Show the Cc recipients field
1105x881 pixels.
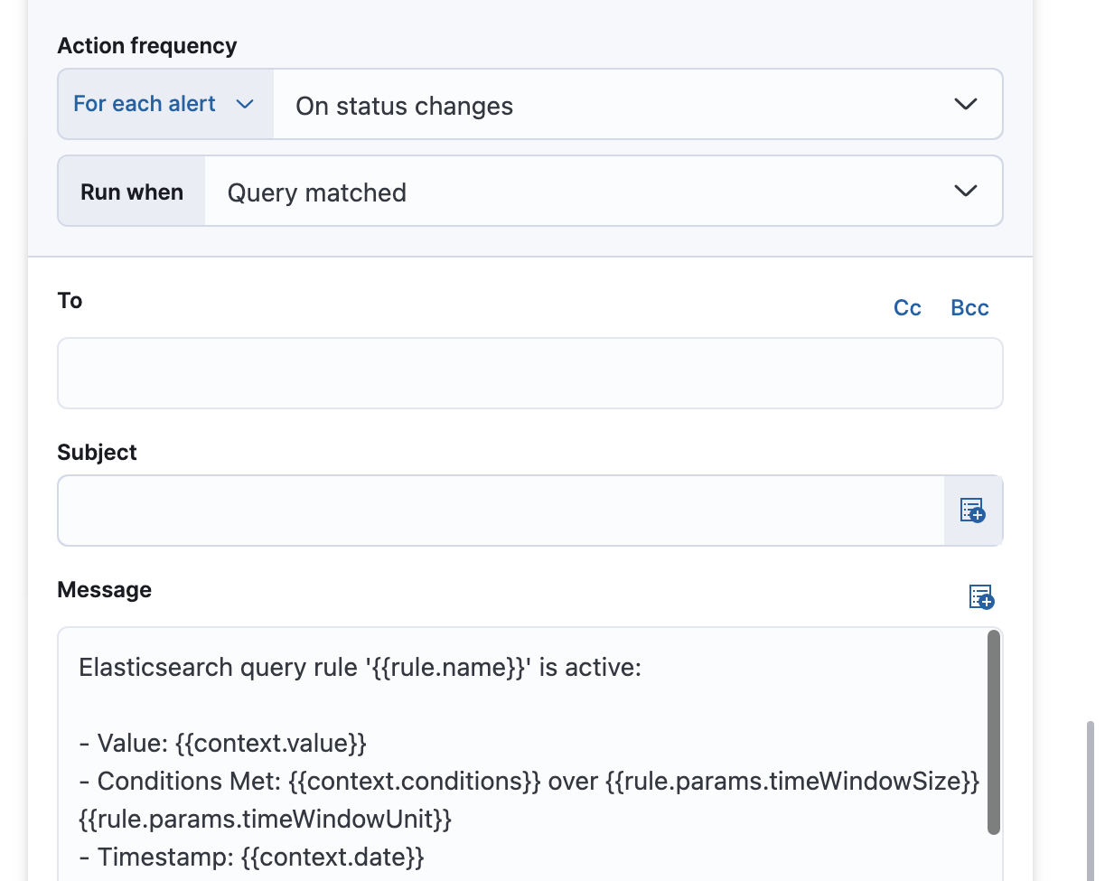tap(907, 307)
